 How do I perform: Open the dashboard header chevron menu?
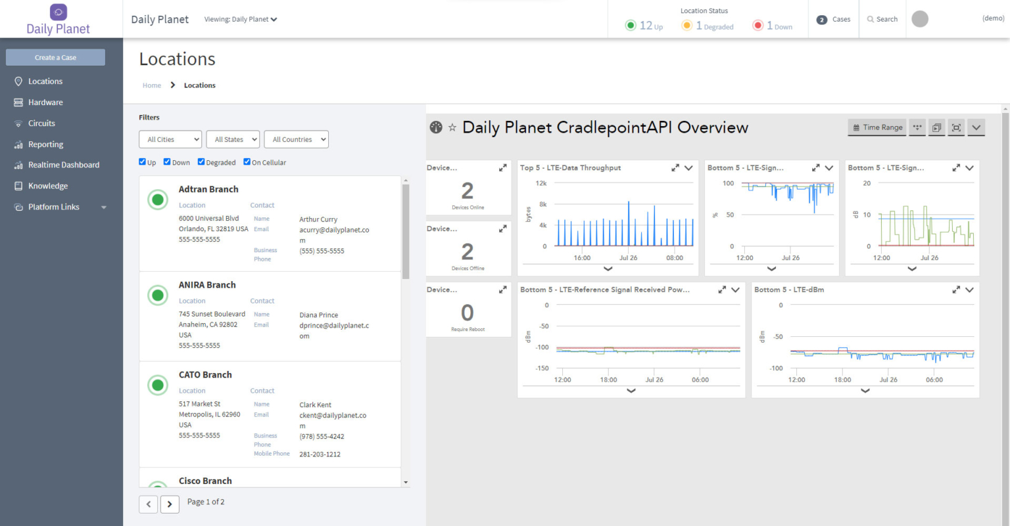click(x=976, y=127)
